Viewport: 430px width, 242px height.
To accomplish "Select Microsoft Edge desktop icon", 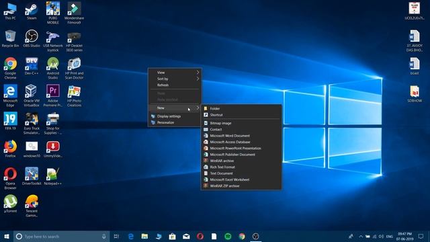I will point(10,95).
